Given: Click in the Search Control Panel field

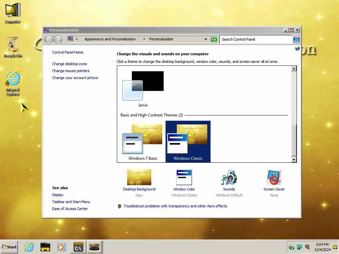Looking at the screenshot, I should pyautogui.click(x=256, y=39).
